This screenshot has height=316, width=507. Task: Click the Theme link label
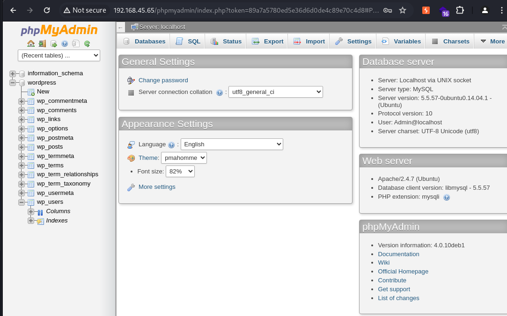point(149,158)
